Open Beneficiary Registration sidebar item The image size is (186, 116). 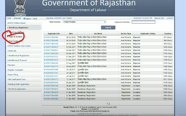point(19,27)
